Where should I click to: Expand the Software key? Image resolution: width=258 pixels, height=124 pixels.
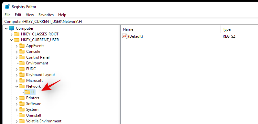(16, 104)
